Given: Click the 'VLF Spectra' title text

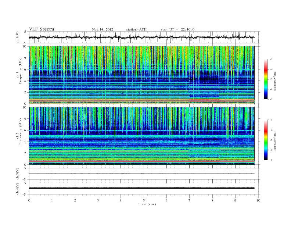Looking at the screenshot, I should pyautogui.click(x=42, y=29).
